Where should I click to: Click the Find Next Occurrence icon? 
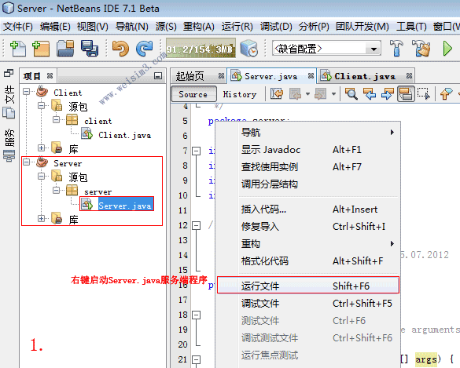pyautogui.click(x=387, y=94)
